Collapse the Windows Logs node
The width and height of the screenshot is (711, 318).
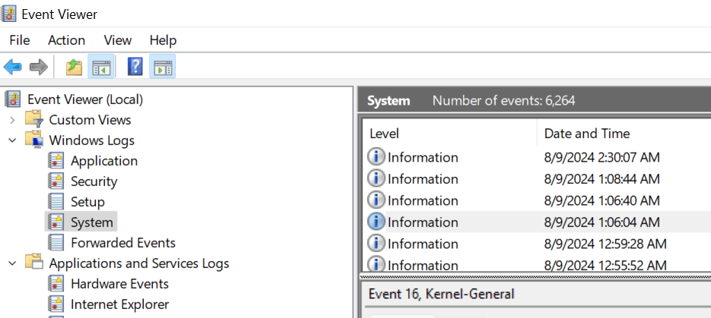12,140
